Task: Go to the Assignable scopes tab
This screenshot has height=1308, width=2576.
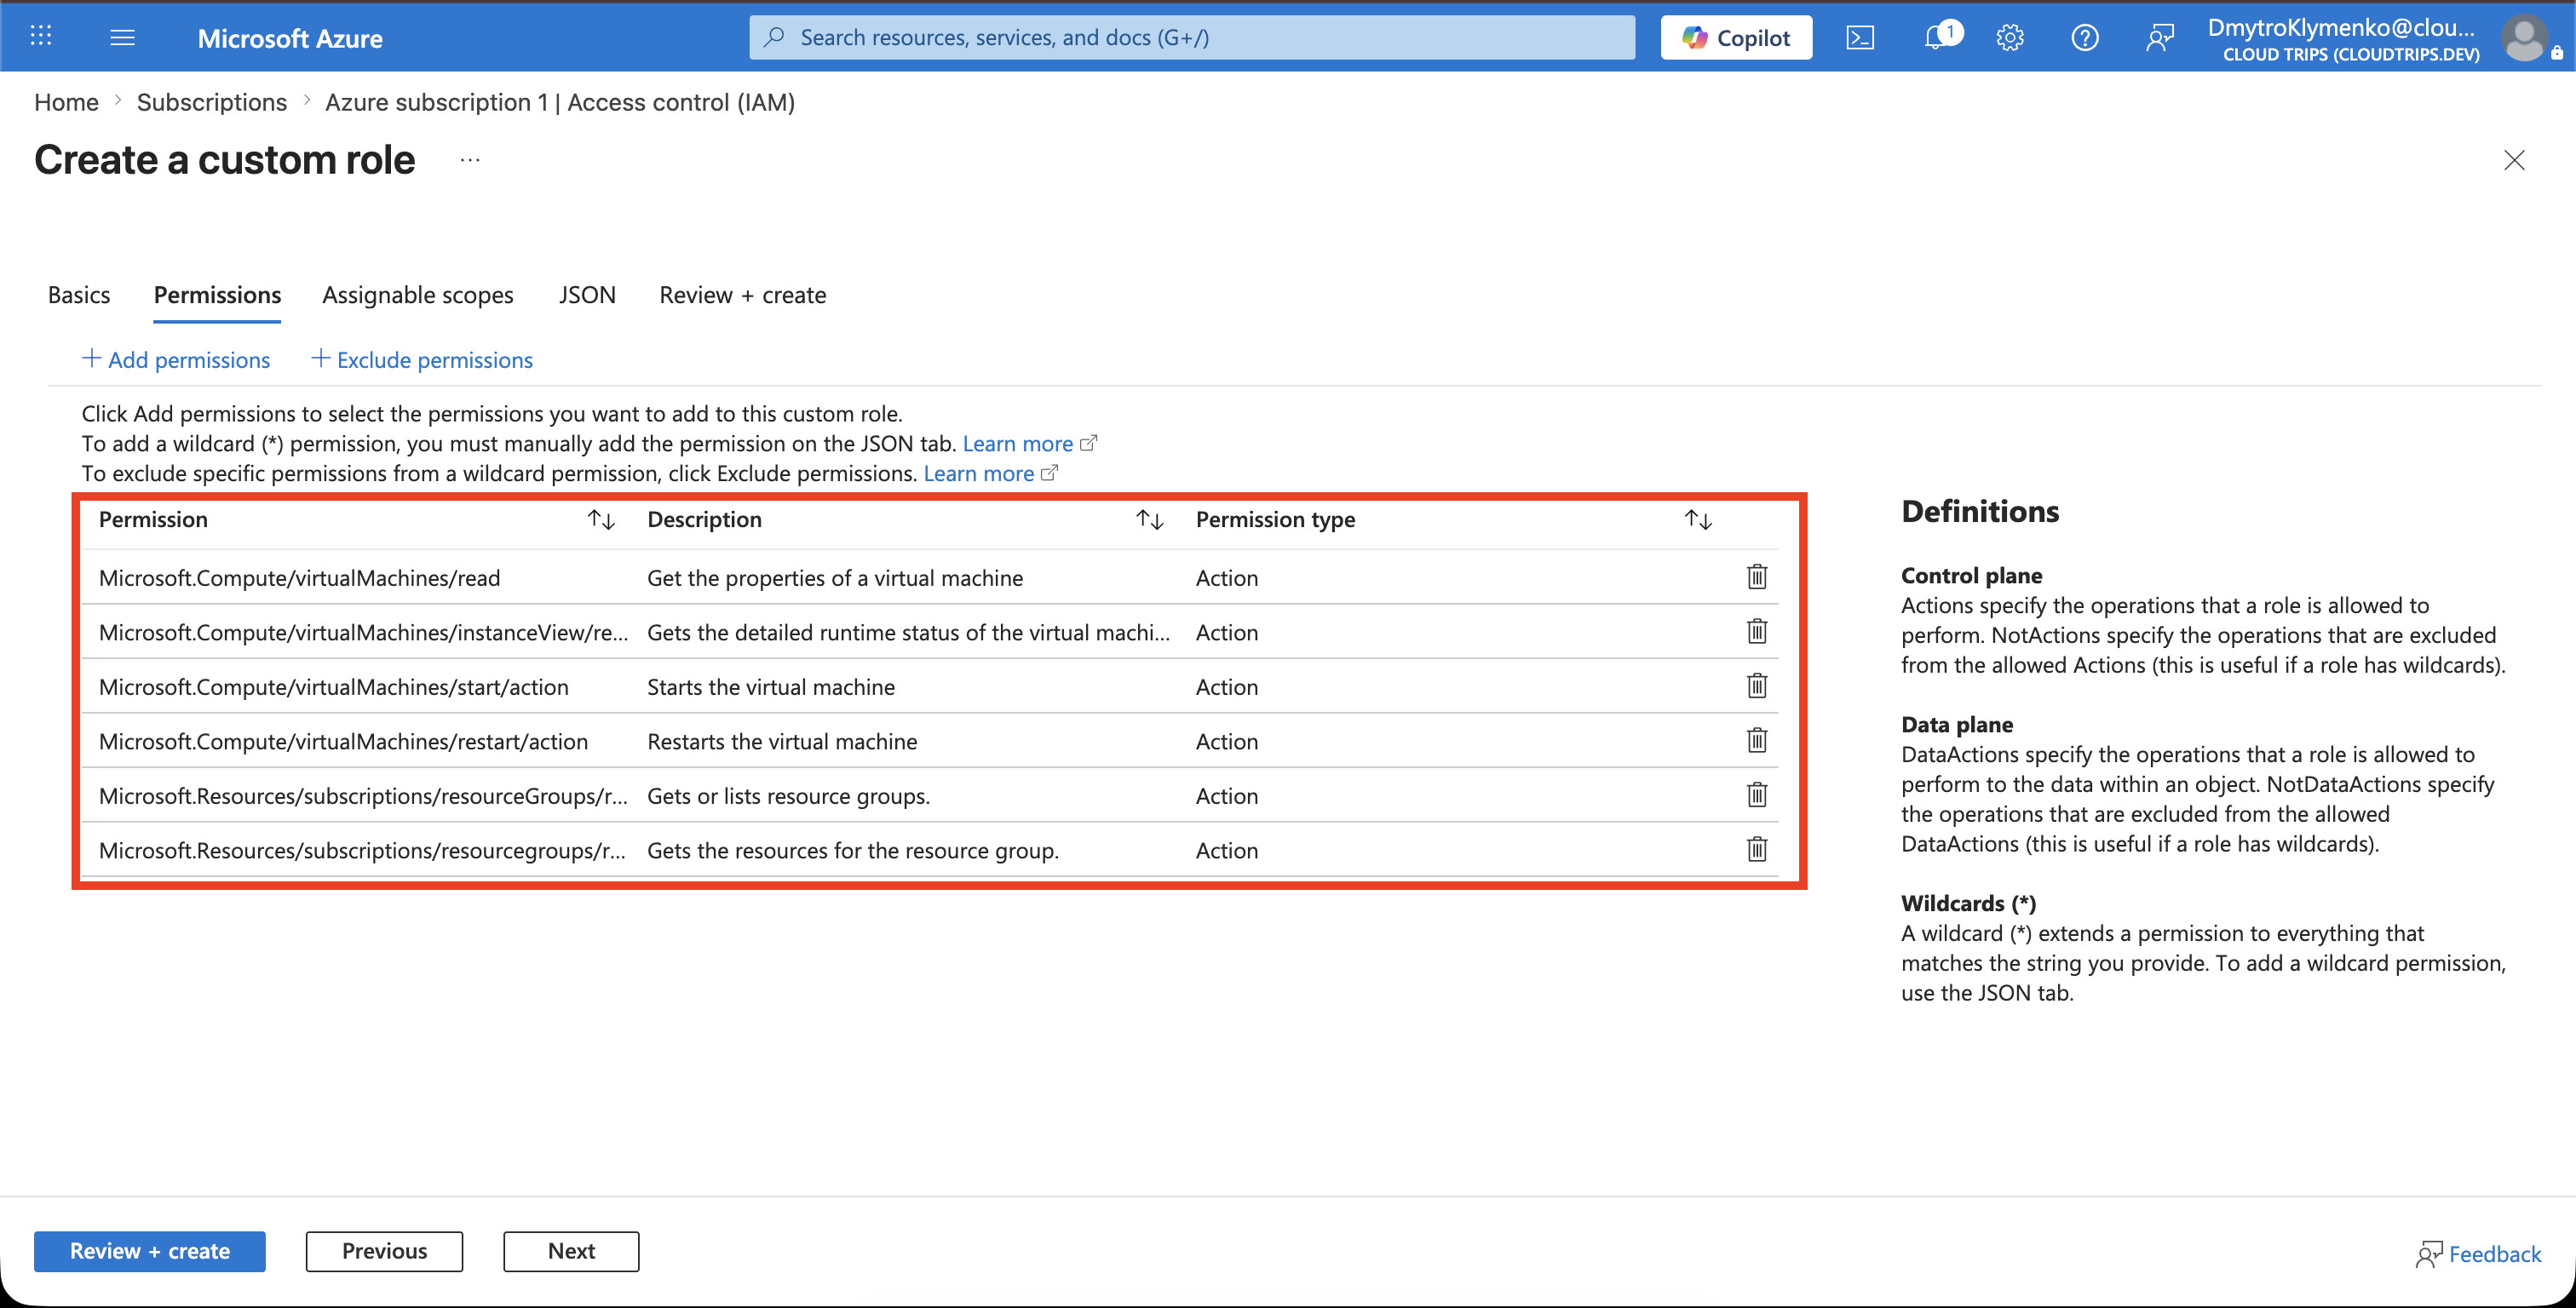Action: pyautogui.click(x=418, y=295)
